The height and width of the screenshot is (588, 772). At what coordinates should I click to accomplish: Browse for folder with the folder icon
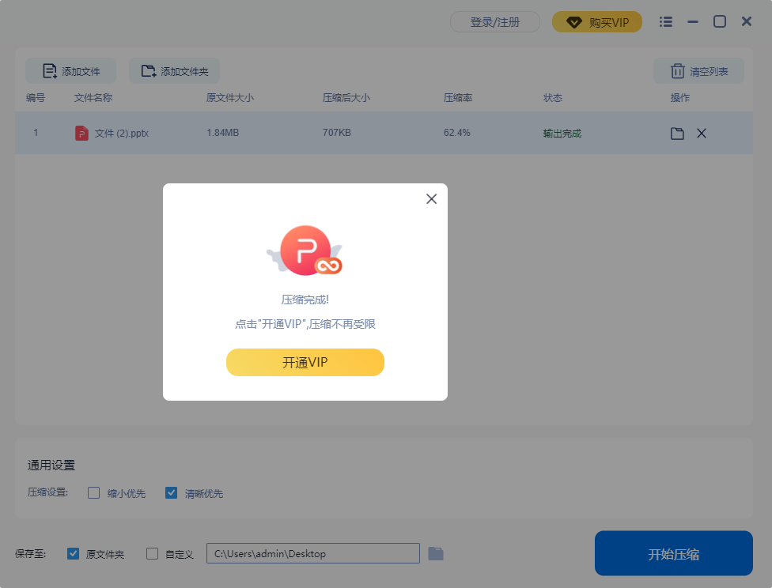click(x=436, y=553)
